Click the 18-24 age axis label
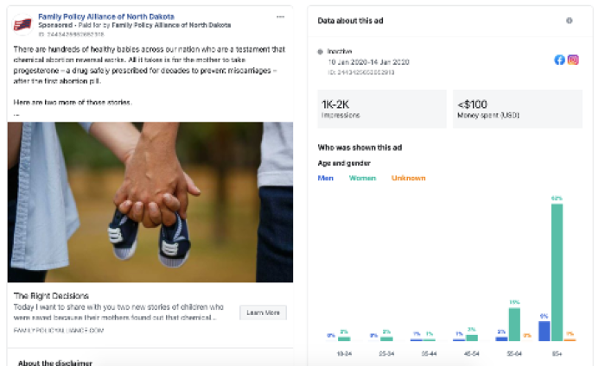 coord(344,354)
